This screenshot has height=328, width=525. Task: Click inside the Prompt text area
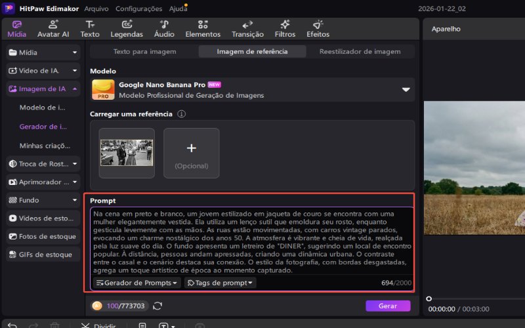[252, 241]
